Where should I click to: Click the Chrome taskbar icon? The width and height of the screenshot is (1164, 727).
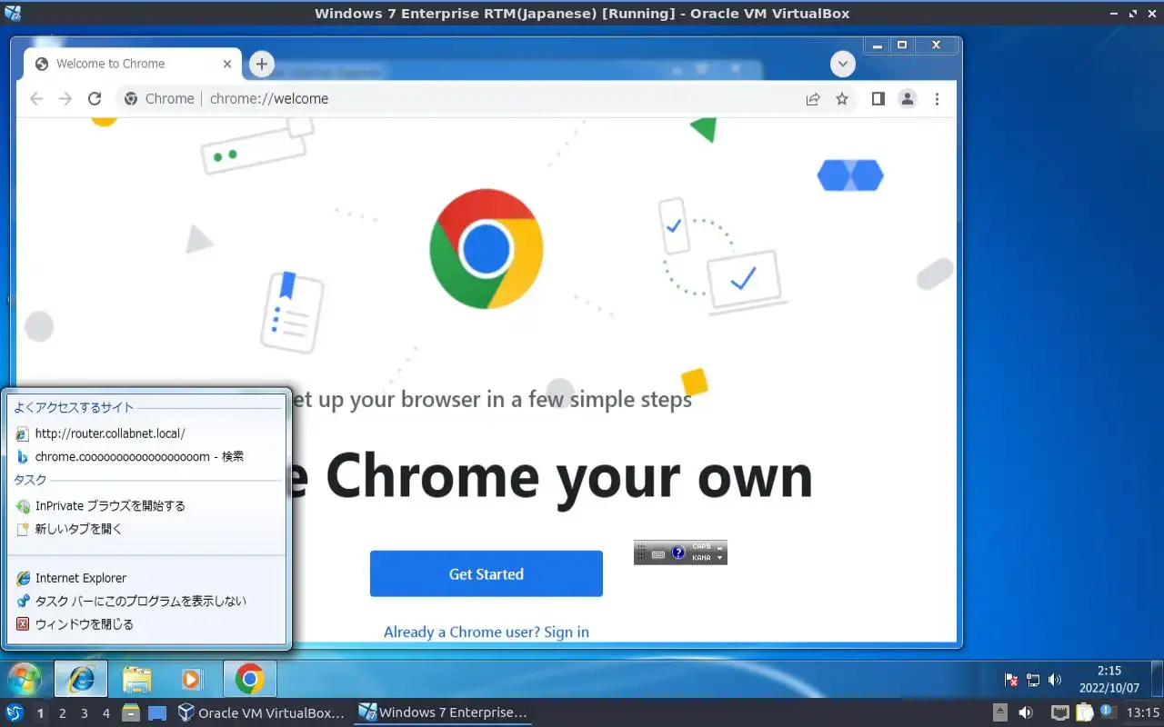[x=250, y=679]
